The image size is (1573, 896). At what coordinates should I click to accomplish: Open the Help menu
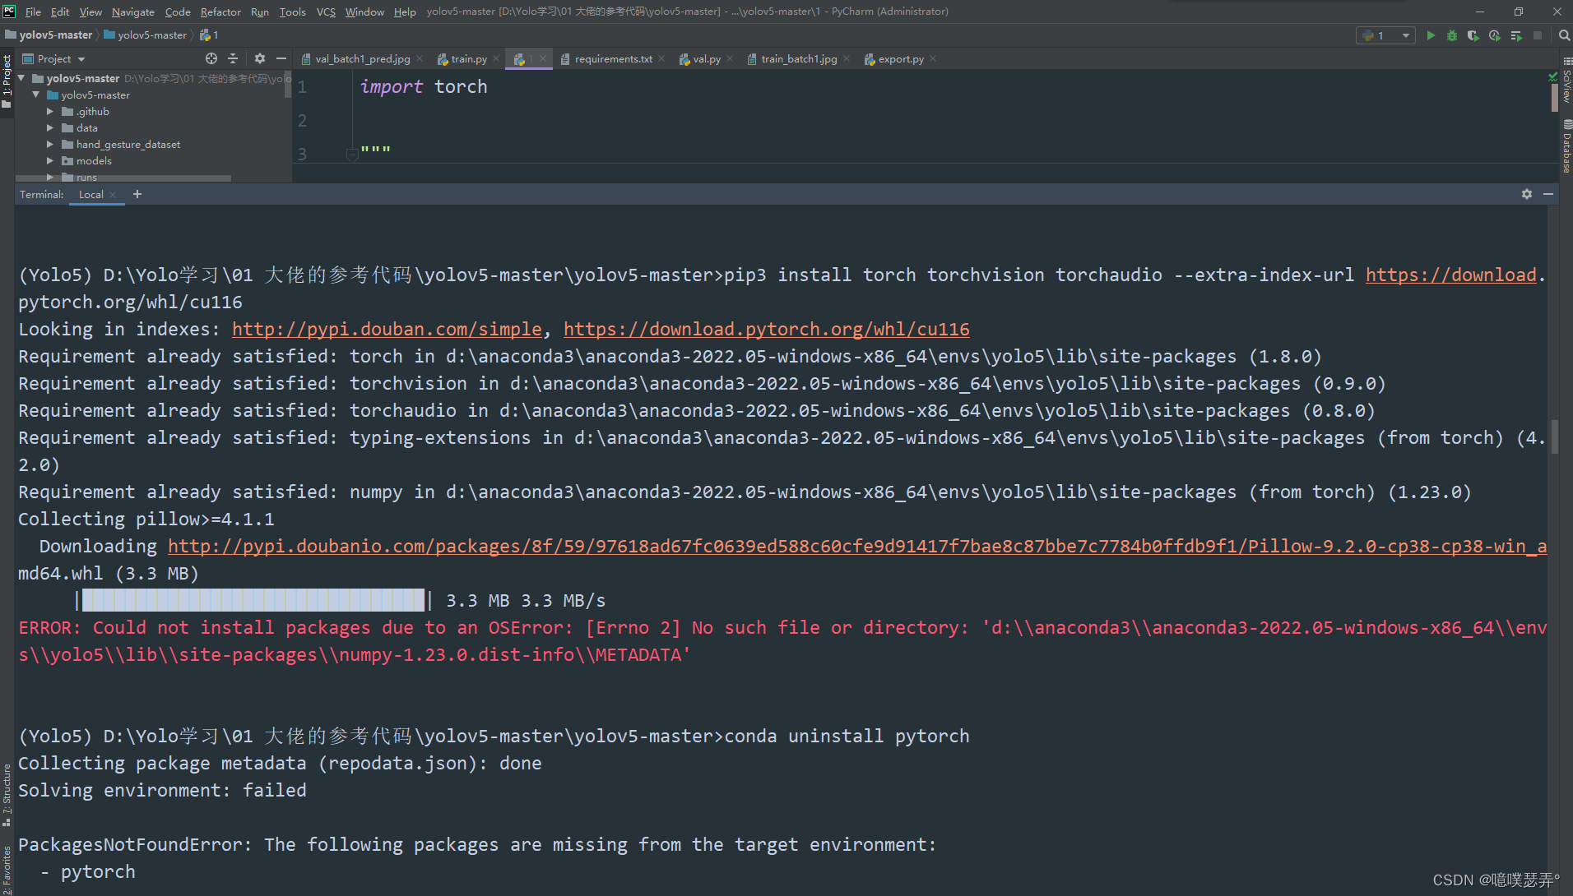click(405, 12)
